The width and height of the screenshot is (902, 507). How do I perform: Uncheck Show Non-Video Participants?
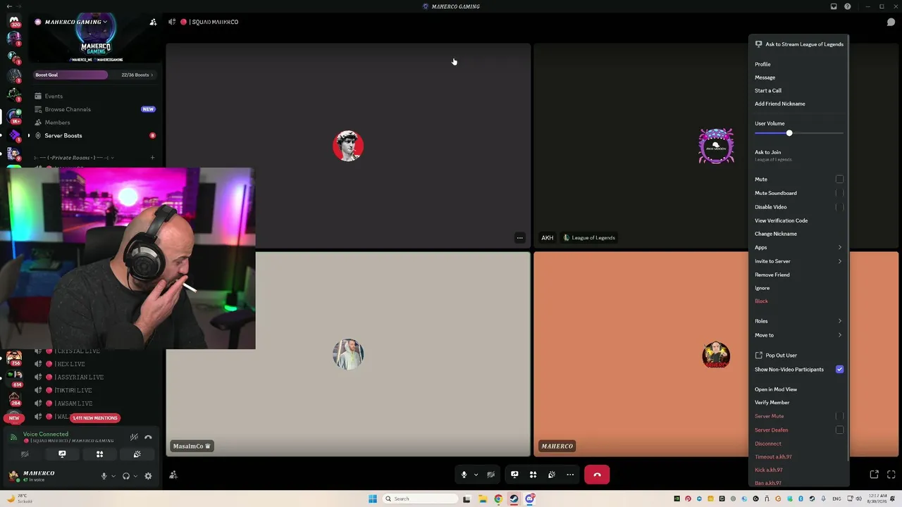(839, 369)
